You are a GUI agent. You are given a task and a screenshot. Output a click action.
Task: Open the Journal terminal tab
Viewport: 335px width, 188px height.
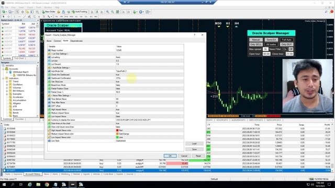[130, 174]
